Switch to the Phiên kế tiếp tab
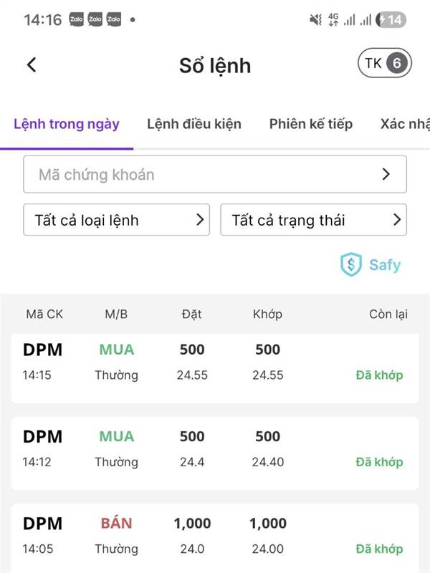The image size is (430, 573). (311, 124)
